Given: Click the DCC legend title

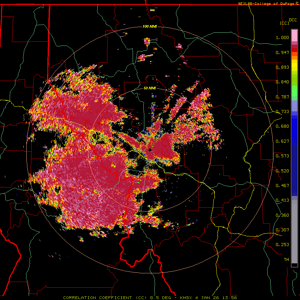Looking at the screenshot, I should (x=293, y=20).
